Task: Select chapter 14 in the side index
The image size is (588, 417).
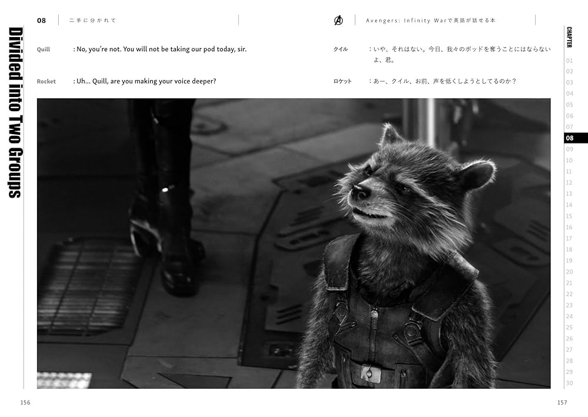Action: pyautogui.click(x=569, y=205)
